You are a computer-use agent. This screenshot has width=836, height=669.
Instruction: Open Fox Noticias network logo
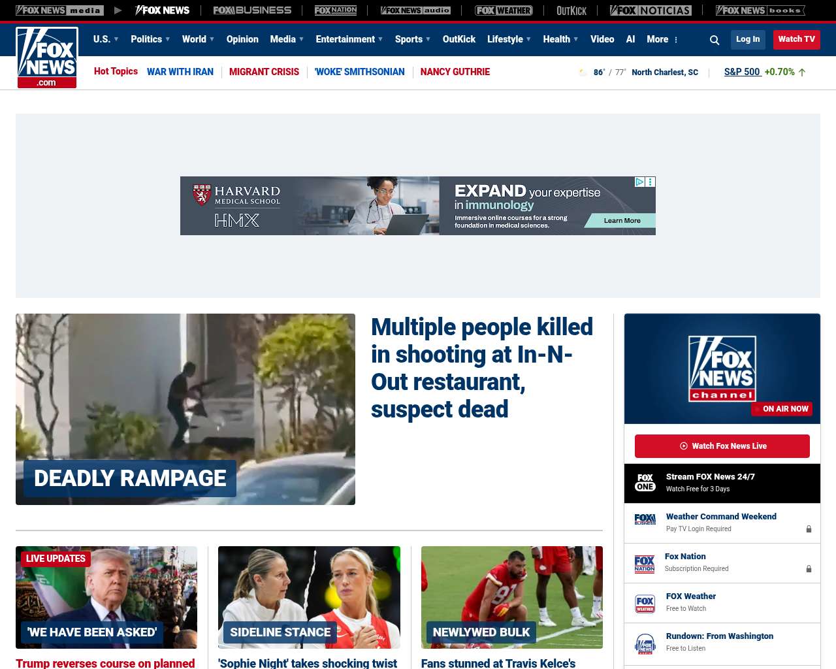click(651, 10)
